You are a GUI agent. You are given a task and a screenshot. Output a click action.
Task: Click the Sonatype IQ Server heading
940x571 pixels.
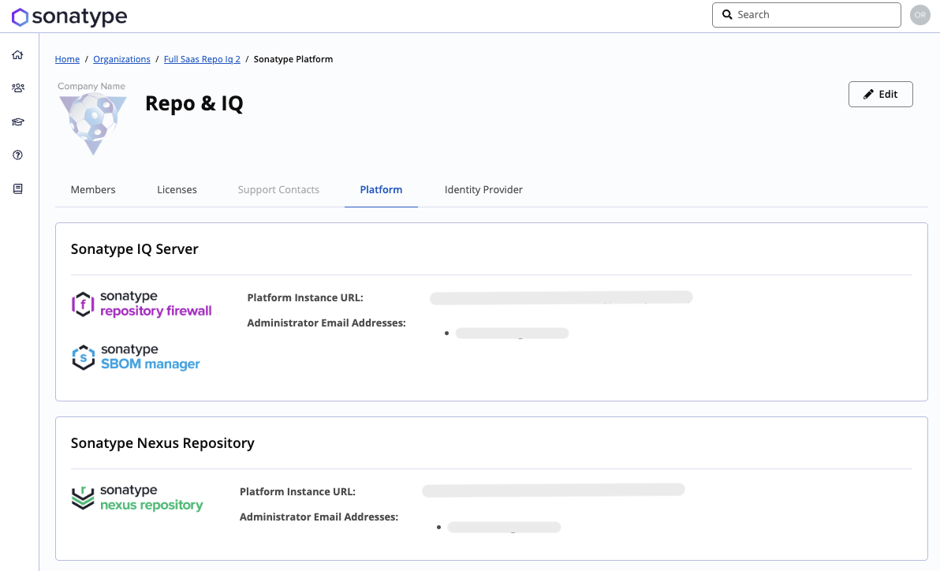(x=134, y=249)
